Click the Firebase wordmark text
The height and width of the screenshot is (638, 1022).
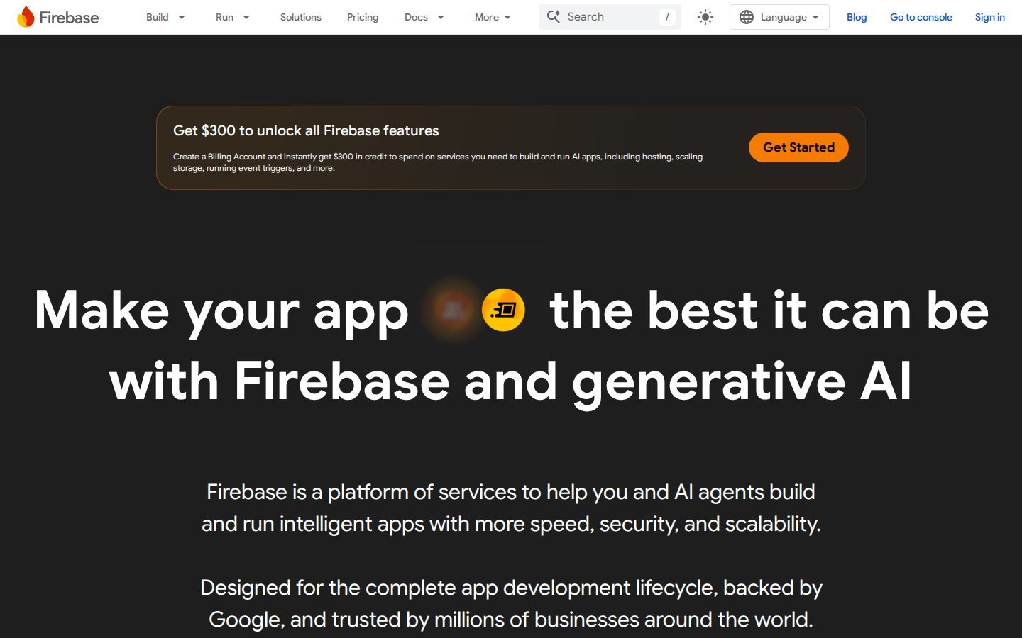pyautogui.click(x=69, y=18)
